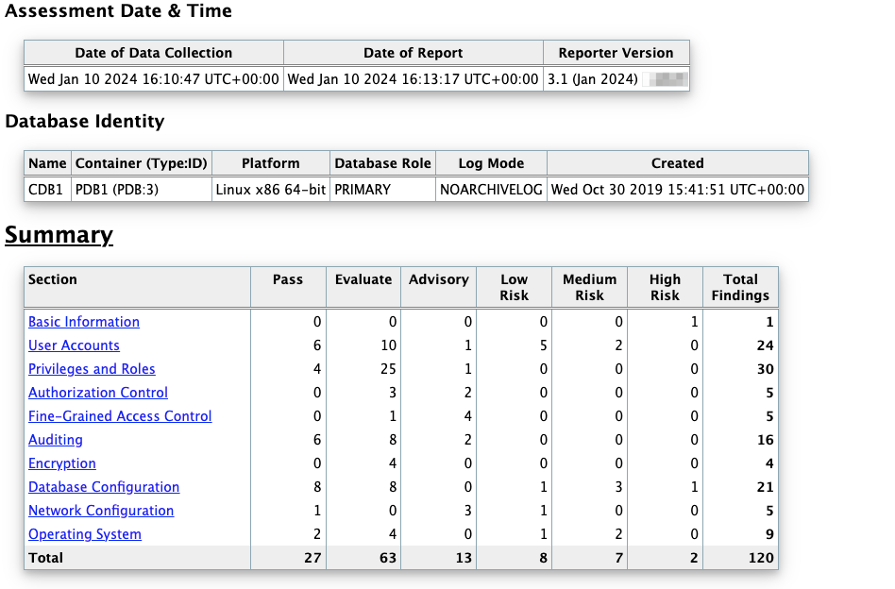Select Auditing total findings 16
This screenshot has width=895, height=589.
(x=766, y=440)
